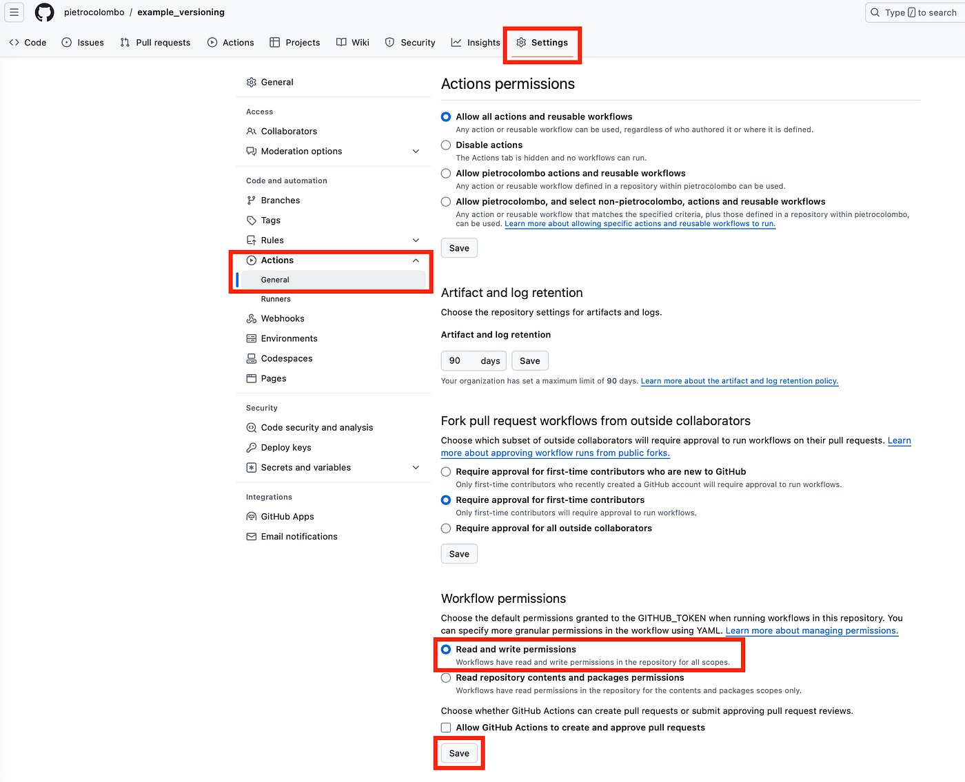Click the Codespaces icon
Viewport: 965px width, 782px height.
(252, 358)
